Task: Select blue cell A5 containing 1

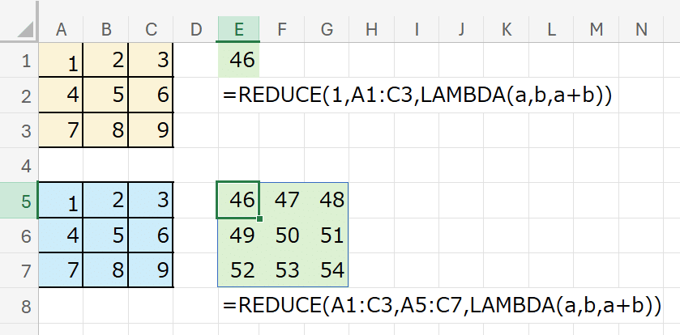Action: [61, 201]
